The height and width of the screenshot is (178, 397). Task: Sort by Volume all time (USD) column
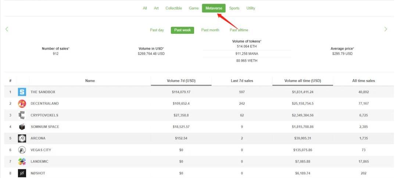[x=303, y=81]
